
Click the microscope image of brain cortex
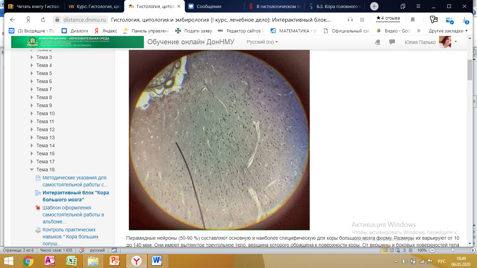[219, 140]
